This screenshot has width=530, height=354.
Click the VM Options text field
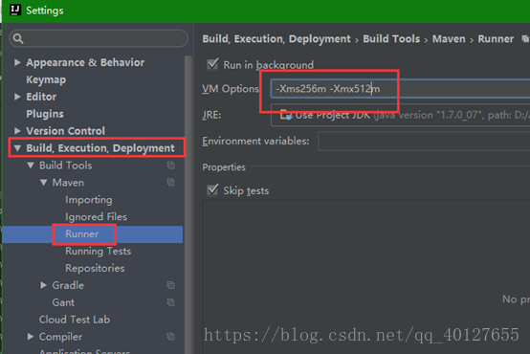pyautogui.click(x=400, y=89)
